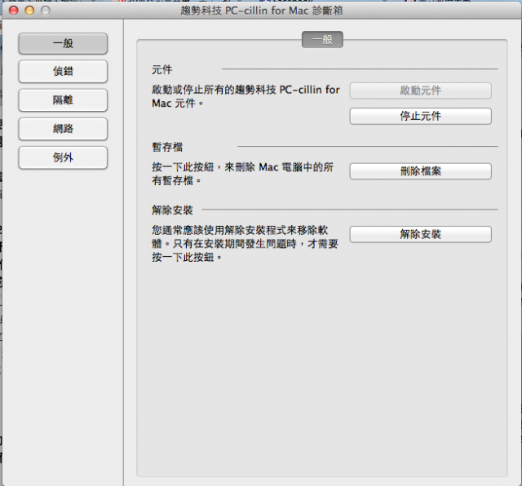Click the description starting 啟動或停止所有的

point(246,96)
